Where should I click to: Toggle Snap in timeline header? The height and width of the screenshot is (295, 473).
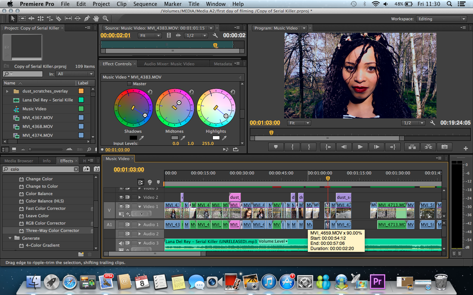click(x=141, y=182)
